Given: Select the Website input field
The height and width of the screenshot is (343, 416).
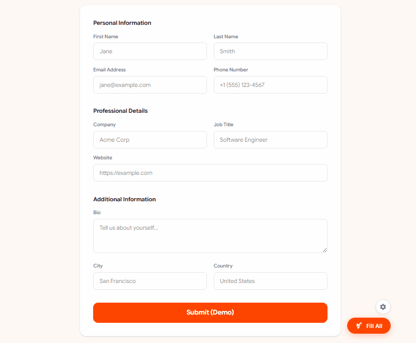Looking at the screenshot, I should pyautogui.click(x=210, y=172).
